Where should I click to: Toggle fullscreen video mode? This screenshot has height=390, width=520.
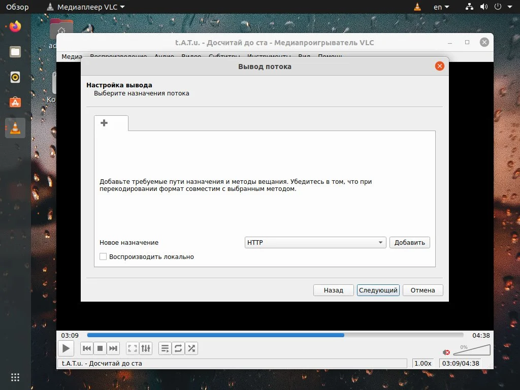[133, 348]
